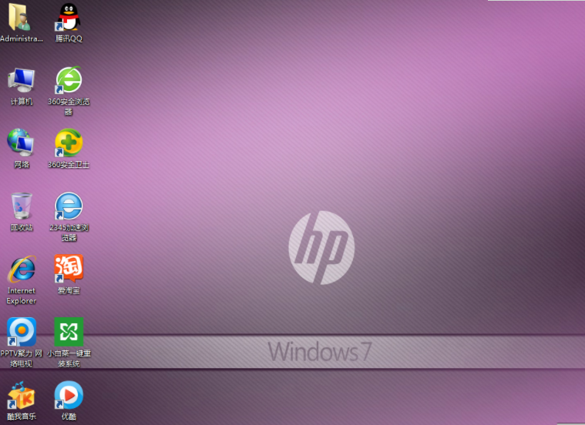
Task: Click the 360安全卫士 security guard icon
Action: [69, 142]
